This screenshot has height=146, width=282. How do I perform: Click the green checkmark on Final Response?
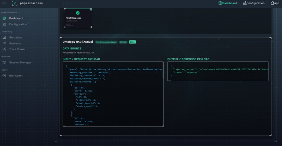point(78,13)
